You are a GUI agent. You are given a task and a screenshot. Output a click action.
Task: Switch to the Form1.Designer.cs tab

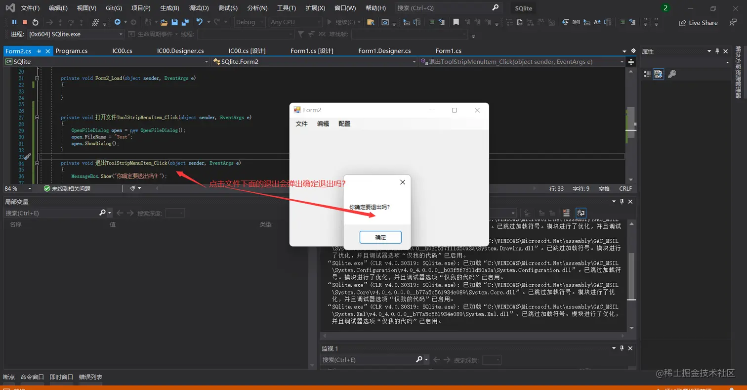[384, 51]
